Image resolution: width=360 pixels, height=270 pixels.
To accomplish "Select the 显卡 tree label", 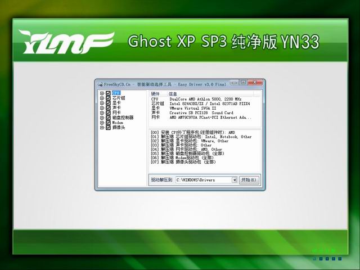I will point(116,103).
